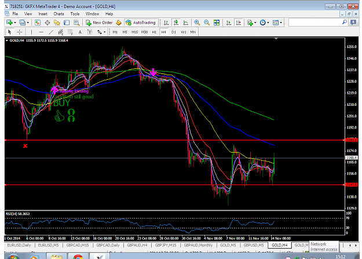The image size is (362, 259).
Task: Switch chart to M30 timeframe
Action: pyautogui.click(x=144, y=32)
